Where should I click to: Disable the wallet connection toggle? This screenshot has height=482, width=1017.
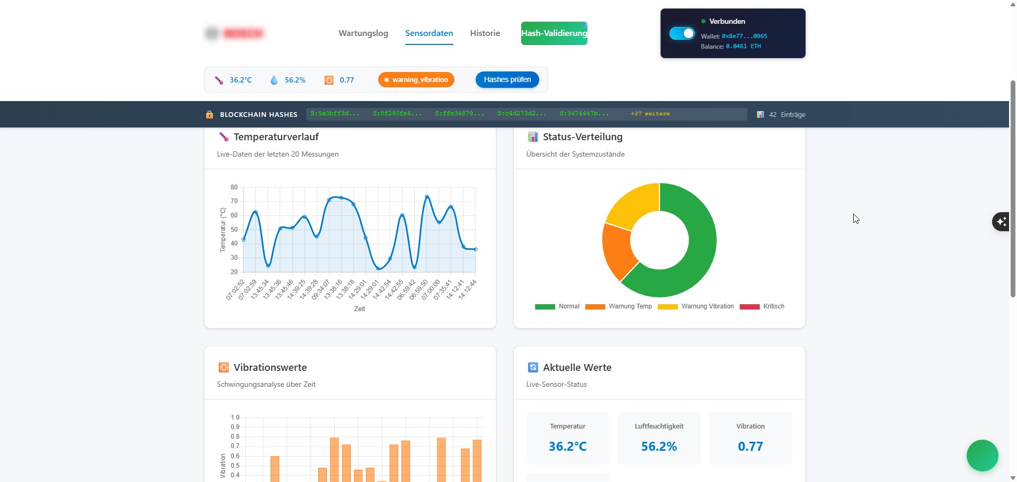tap(681, 33)
